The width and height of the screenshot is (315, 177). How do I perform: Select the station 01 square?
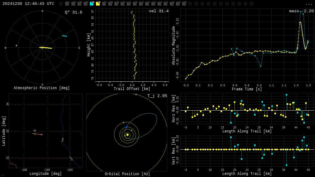coord(67,4)
